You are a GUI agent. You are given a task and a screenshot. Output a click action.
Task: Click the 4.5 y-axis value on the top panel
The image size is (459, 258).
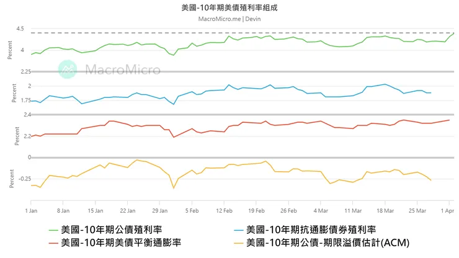pos(20,29)
